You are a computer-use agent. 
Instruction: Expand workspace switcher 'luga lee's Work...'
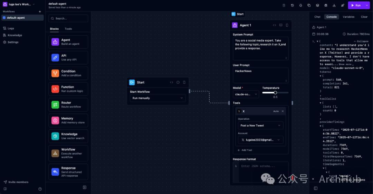pyautogui.click(x=19, y=4)
